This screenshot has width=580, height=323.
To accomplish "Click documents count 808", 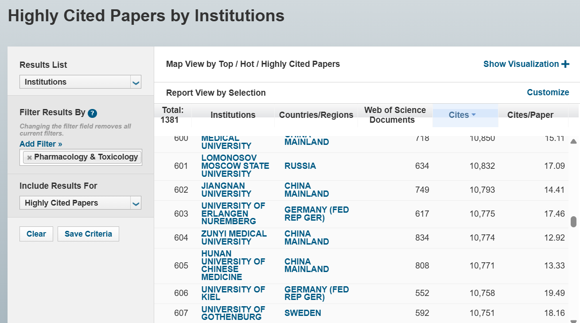I will (422, 265).
